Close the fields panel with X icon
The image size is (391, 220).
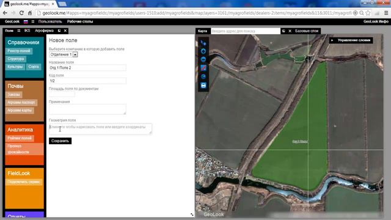tap(65, 31)
